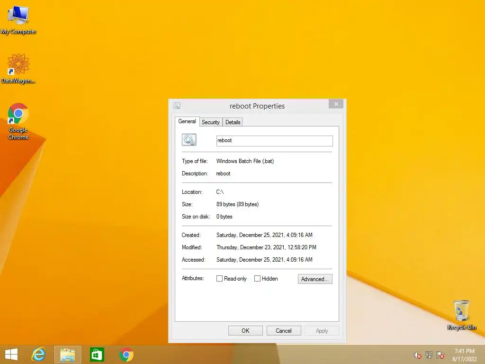Launch Internet Explorer from the taskbar
Image resolution: width=485 pixels, height=364 pixels.
39,355
